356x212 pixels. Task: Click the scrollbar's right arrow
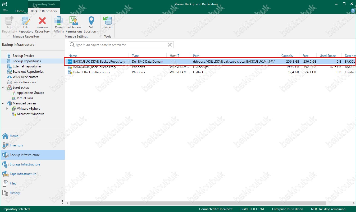[354, 204]
